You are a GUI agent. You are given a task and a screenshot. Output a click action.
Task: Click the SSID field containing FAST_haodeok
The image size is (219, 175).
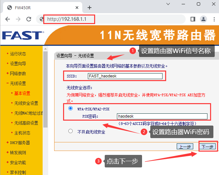pos(125,76)
